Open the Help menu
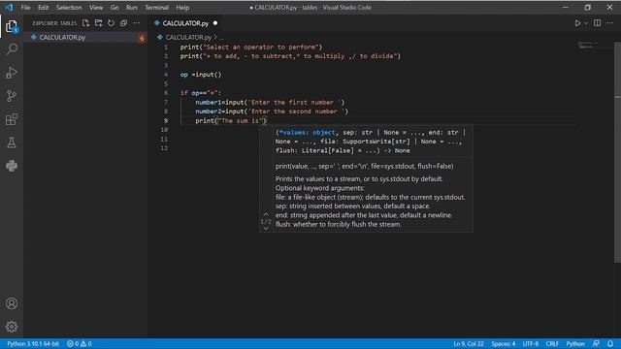Screen dimensions: 621x349 [182, 7]
